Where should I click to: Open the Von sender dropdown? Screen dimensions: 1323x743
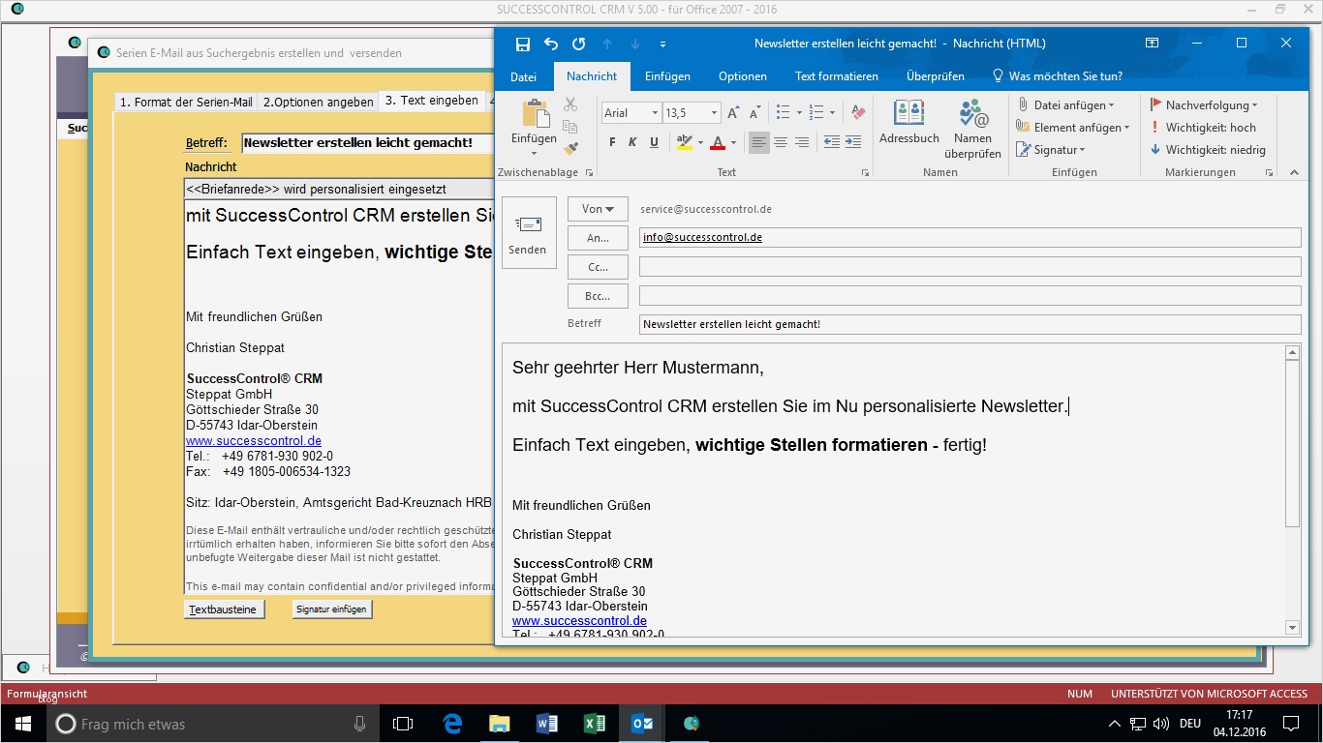coord(598,209)
